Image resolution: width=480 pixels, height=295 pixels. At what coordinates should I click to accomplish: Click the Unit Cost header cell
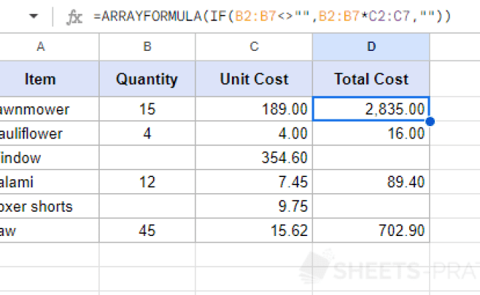(254, 79)
